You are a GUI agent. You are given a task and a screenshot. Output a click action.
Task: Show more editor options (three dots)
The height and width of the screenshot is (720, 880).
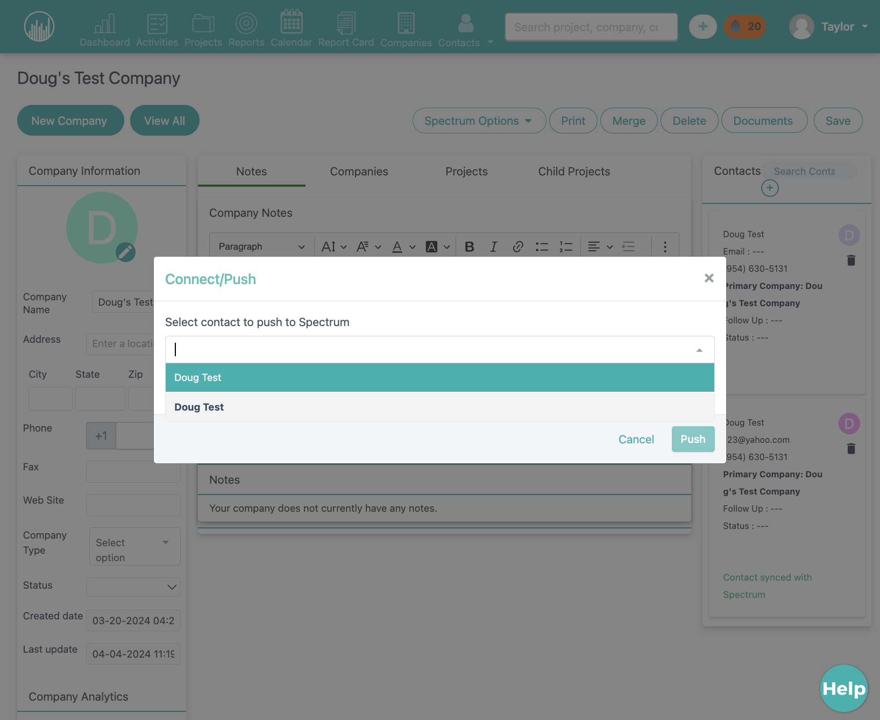(665, 246)
